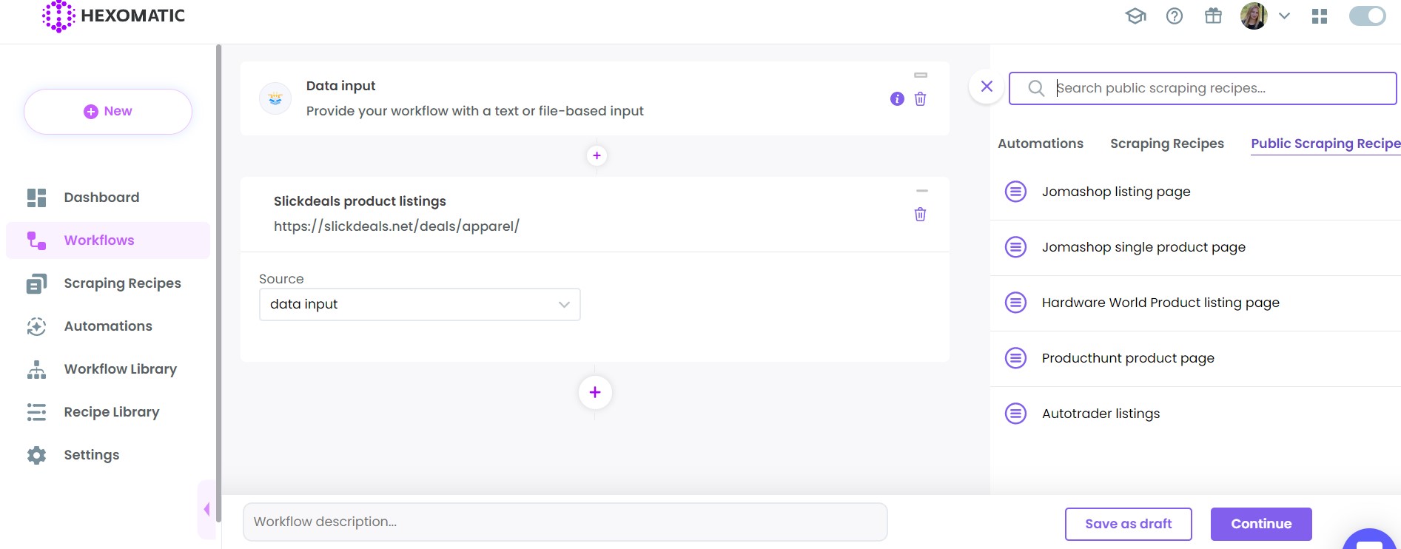1401x549 pixels.
Task: Collapse the Data input step
Action: [x=921, y=75]
